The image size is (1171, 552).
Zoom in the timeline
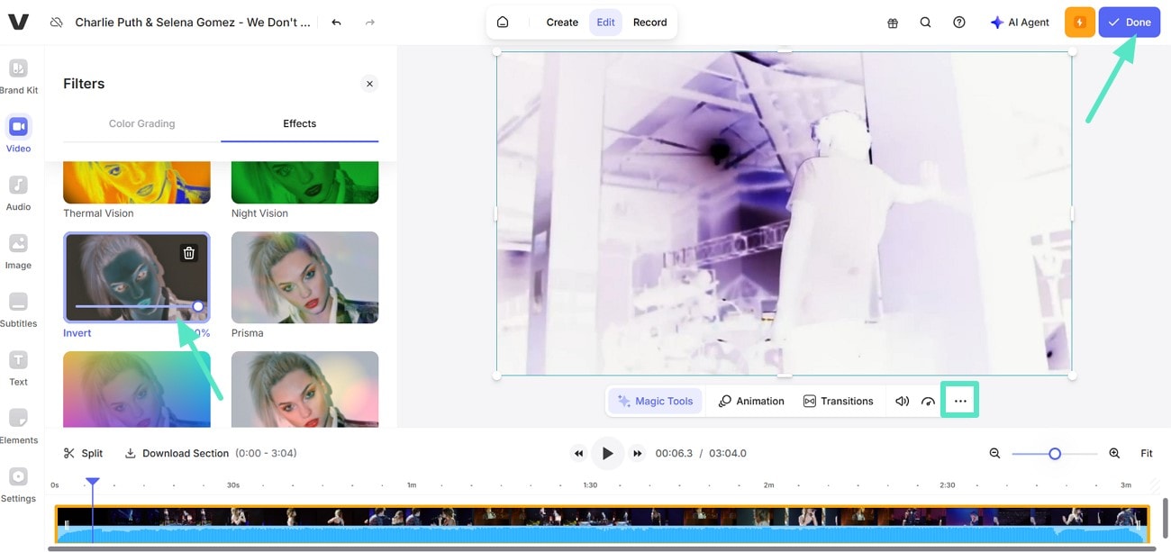tap(1114, 453)
